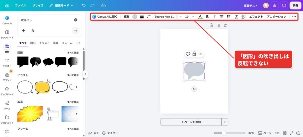
Task: Select the black cloud speech bubble shape
Action: [x=48, y=62]
